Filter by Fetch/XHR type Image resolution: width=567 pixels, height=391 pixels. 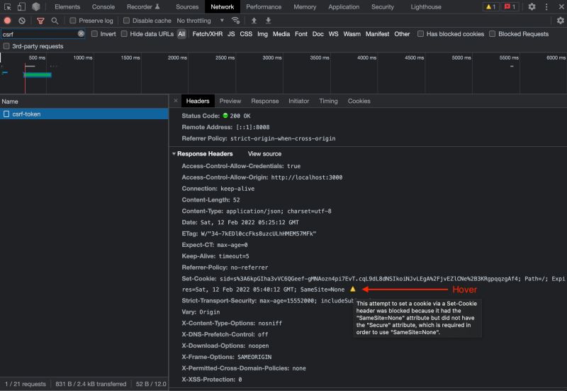point(207,34)
